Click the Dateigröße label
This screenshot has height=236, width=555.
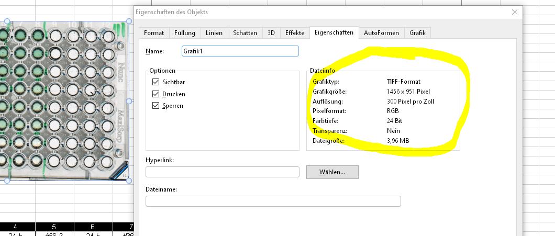click(328, 141)
